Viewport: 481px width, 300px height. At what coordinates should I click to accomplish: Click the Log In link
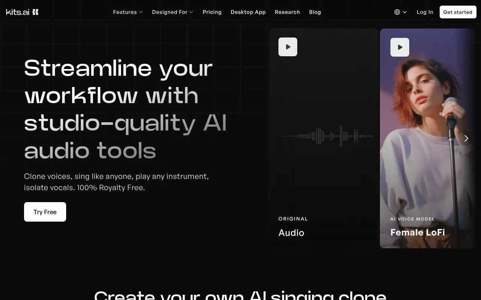click(x=425, y=12)
